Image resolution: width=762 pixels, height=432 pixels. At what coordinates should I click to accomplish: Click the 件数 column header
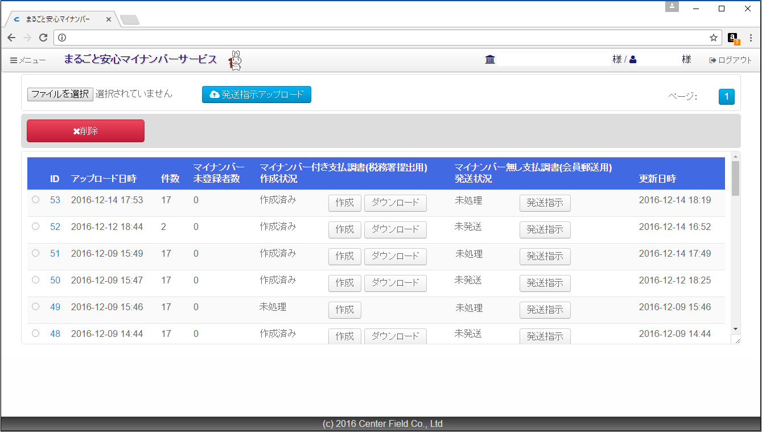(x=171, y=179)
